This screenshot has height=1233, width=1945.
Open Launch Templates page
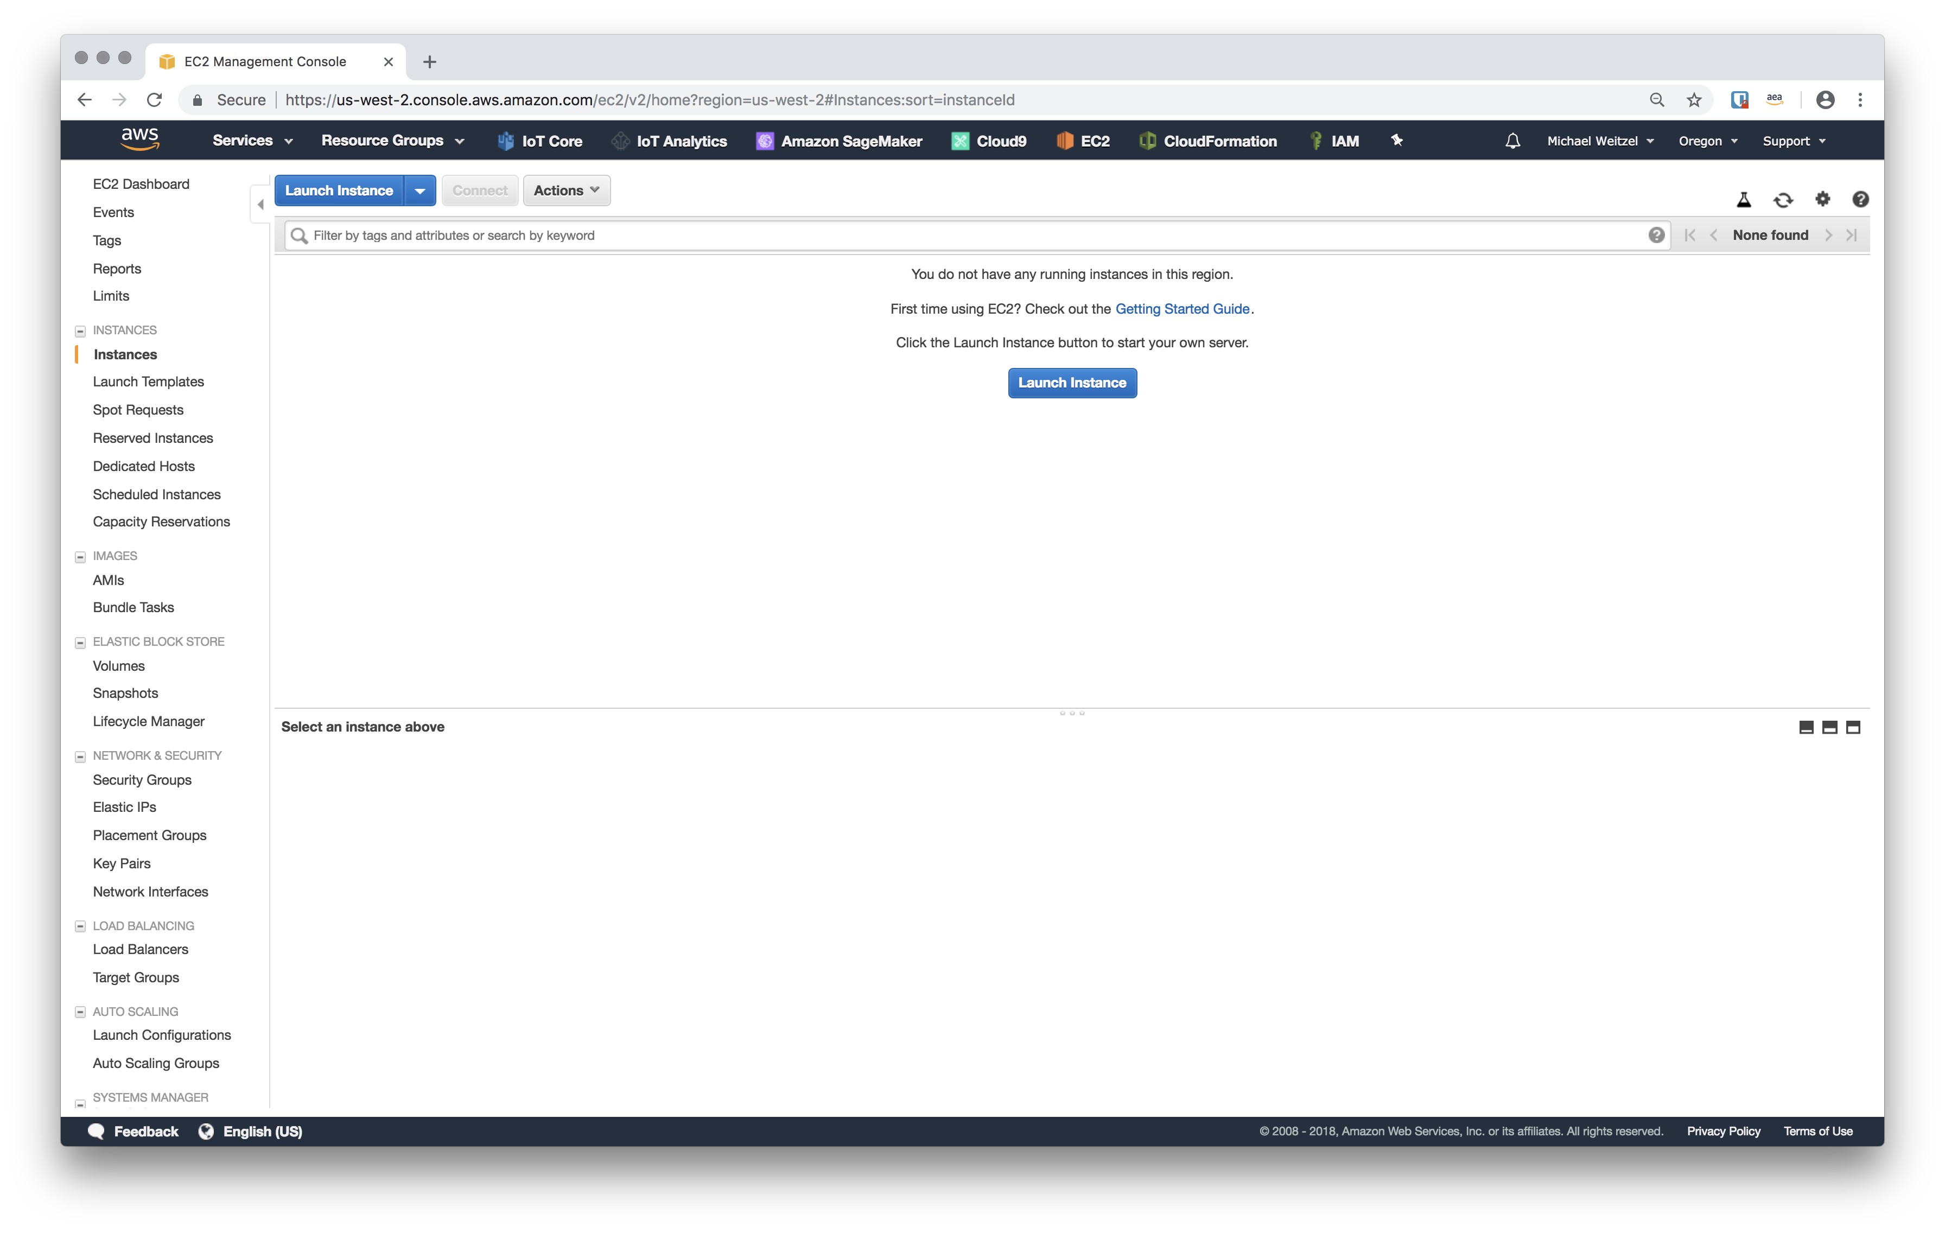tap(148, 382)
